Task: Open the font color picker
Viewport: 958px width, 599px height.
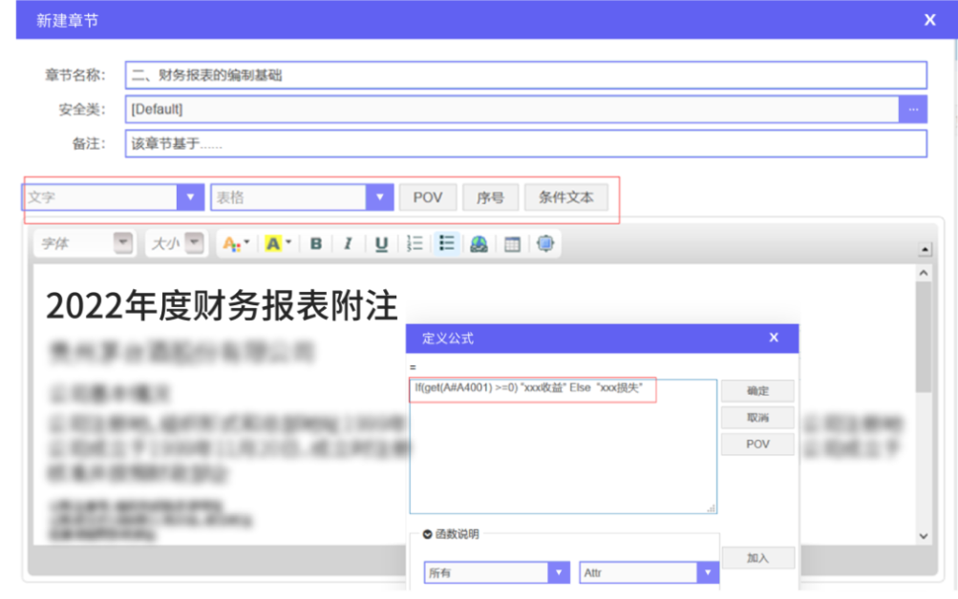Action: tap(236, 244)
